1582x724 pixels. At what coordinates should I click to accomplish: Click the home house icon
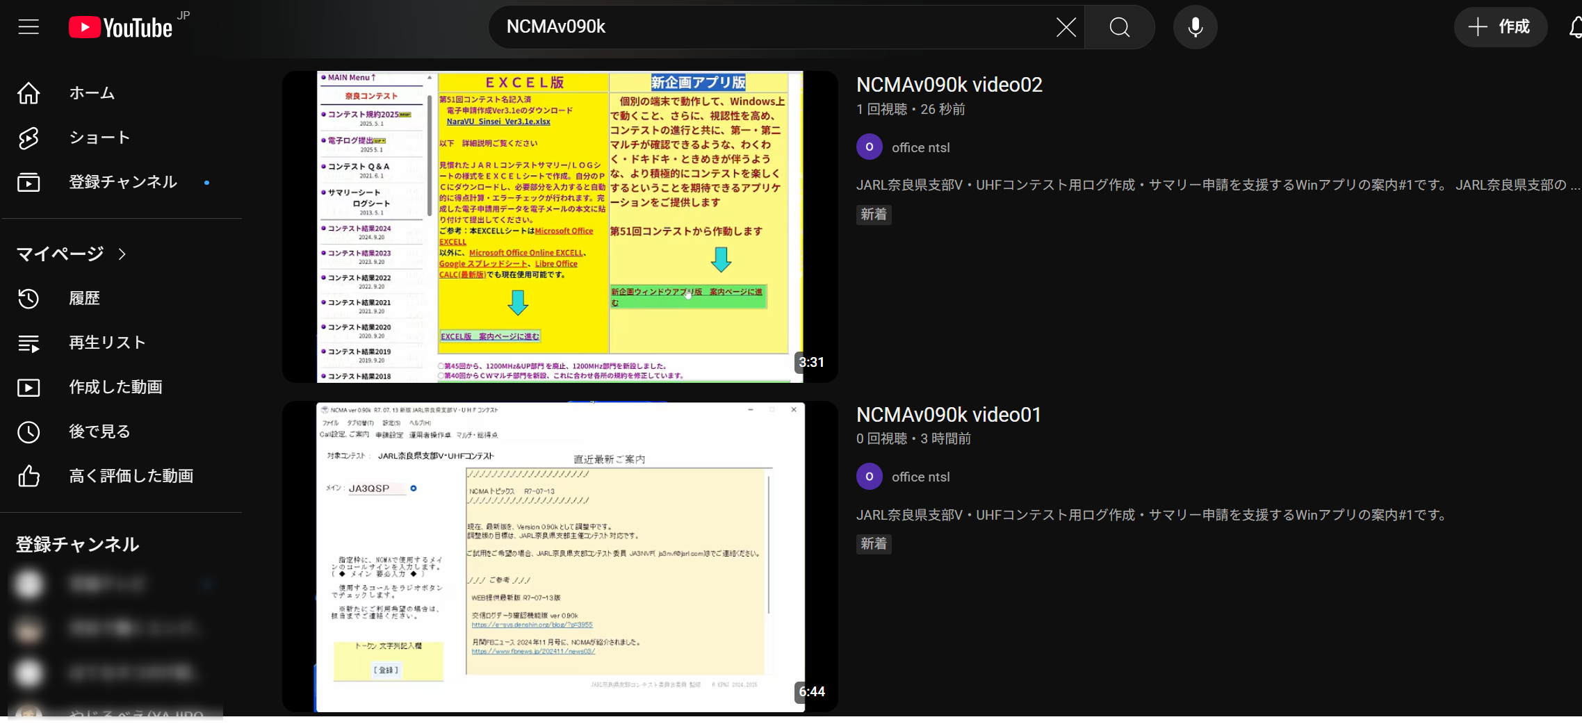[x=28, y=93]
